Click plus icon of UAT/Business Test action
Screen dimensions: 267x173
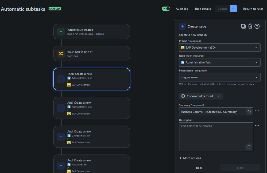61,137
